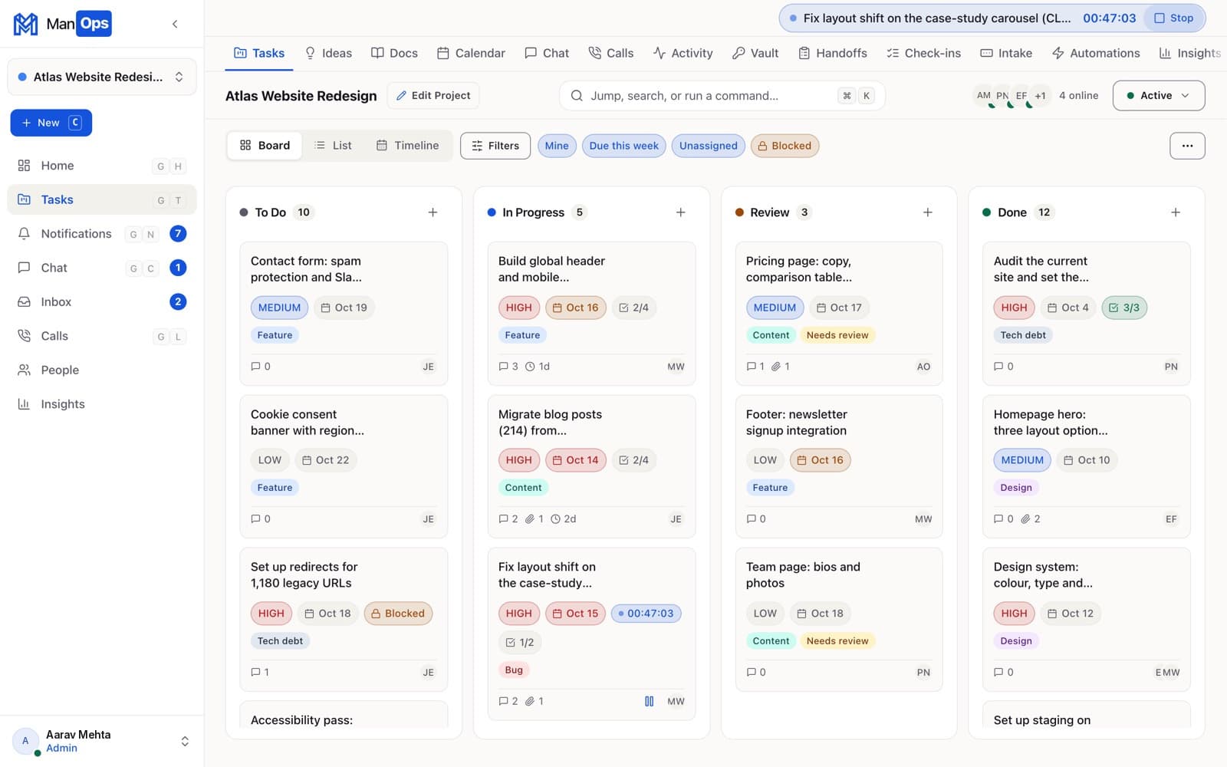Viewport: 1227px width, 767px height.
Task: Toggle the Blocked quick filter chip
Action: 785,146
